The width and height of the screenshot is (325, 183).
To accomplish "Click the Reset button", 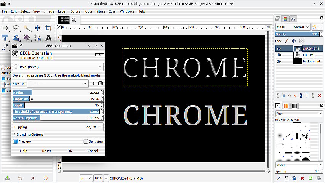I will [47, 151].
